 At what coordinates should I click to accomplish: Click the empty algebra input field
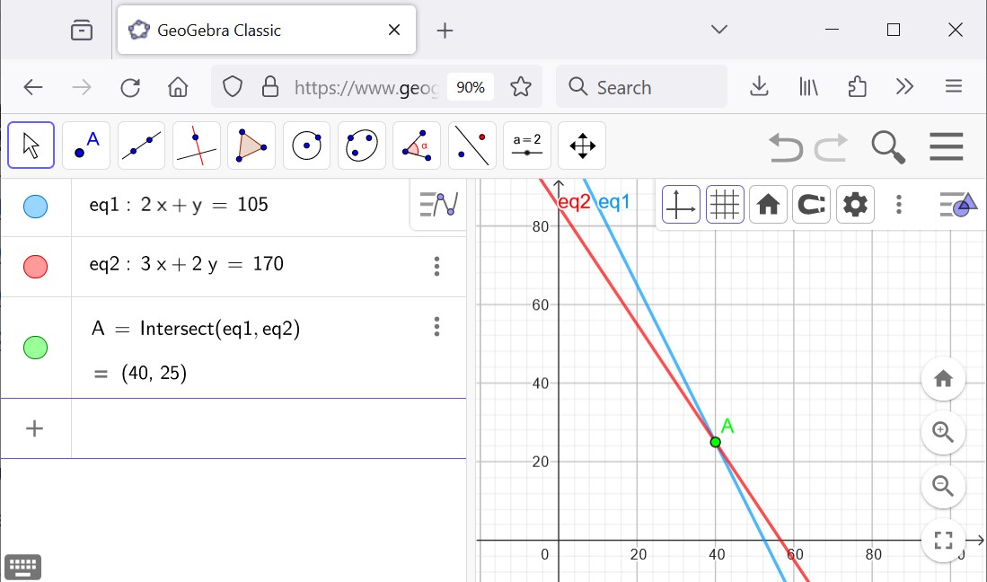tap(269, 428)
